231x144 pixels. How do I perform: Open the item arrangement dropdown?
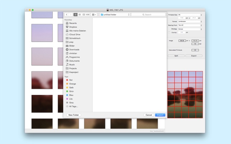[x=94, y=15]
